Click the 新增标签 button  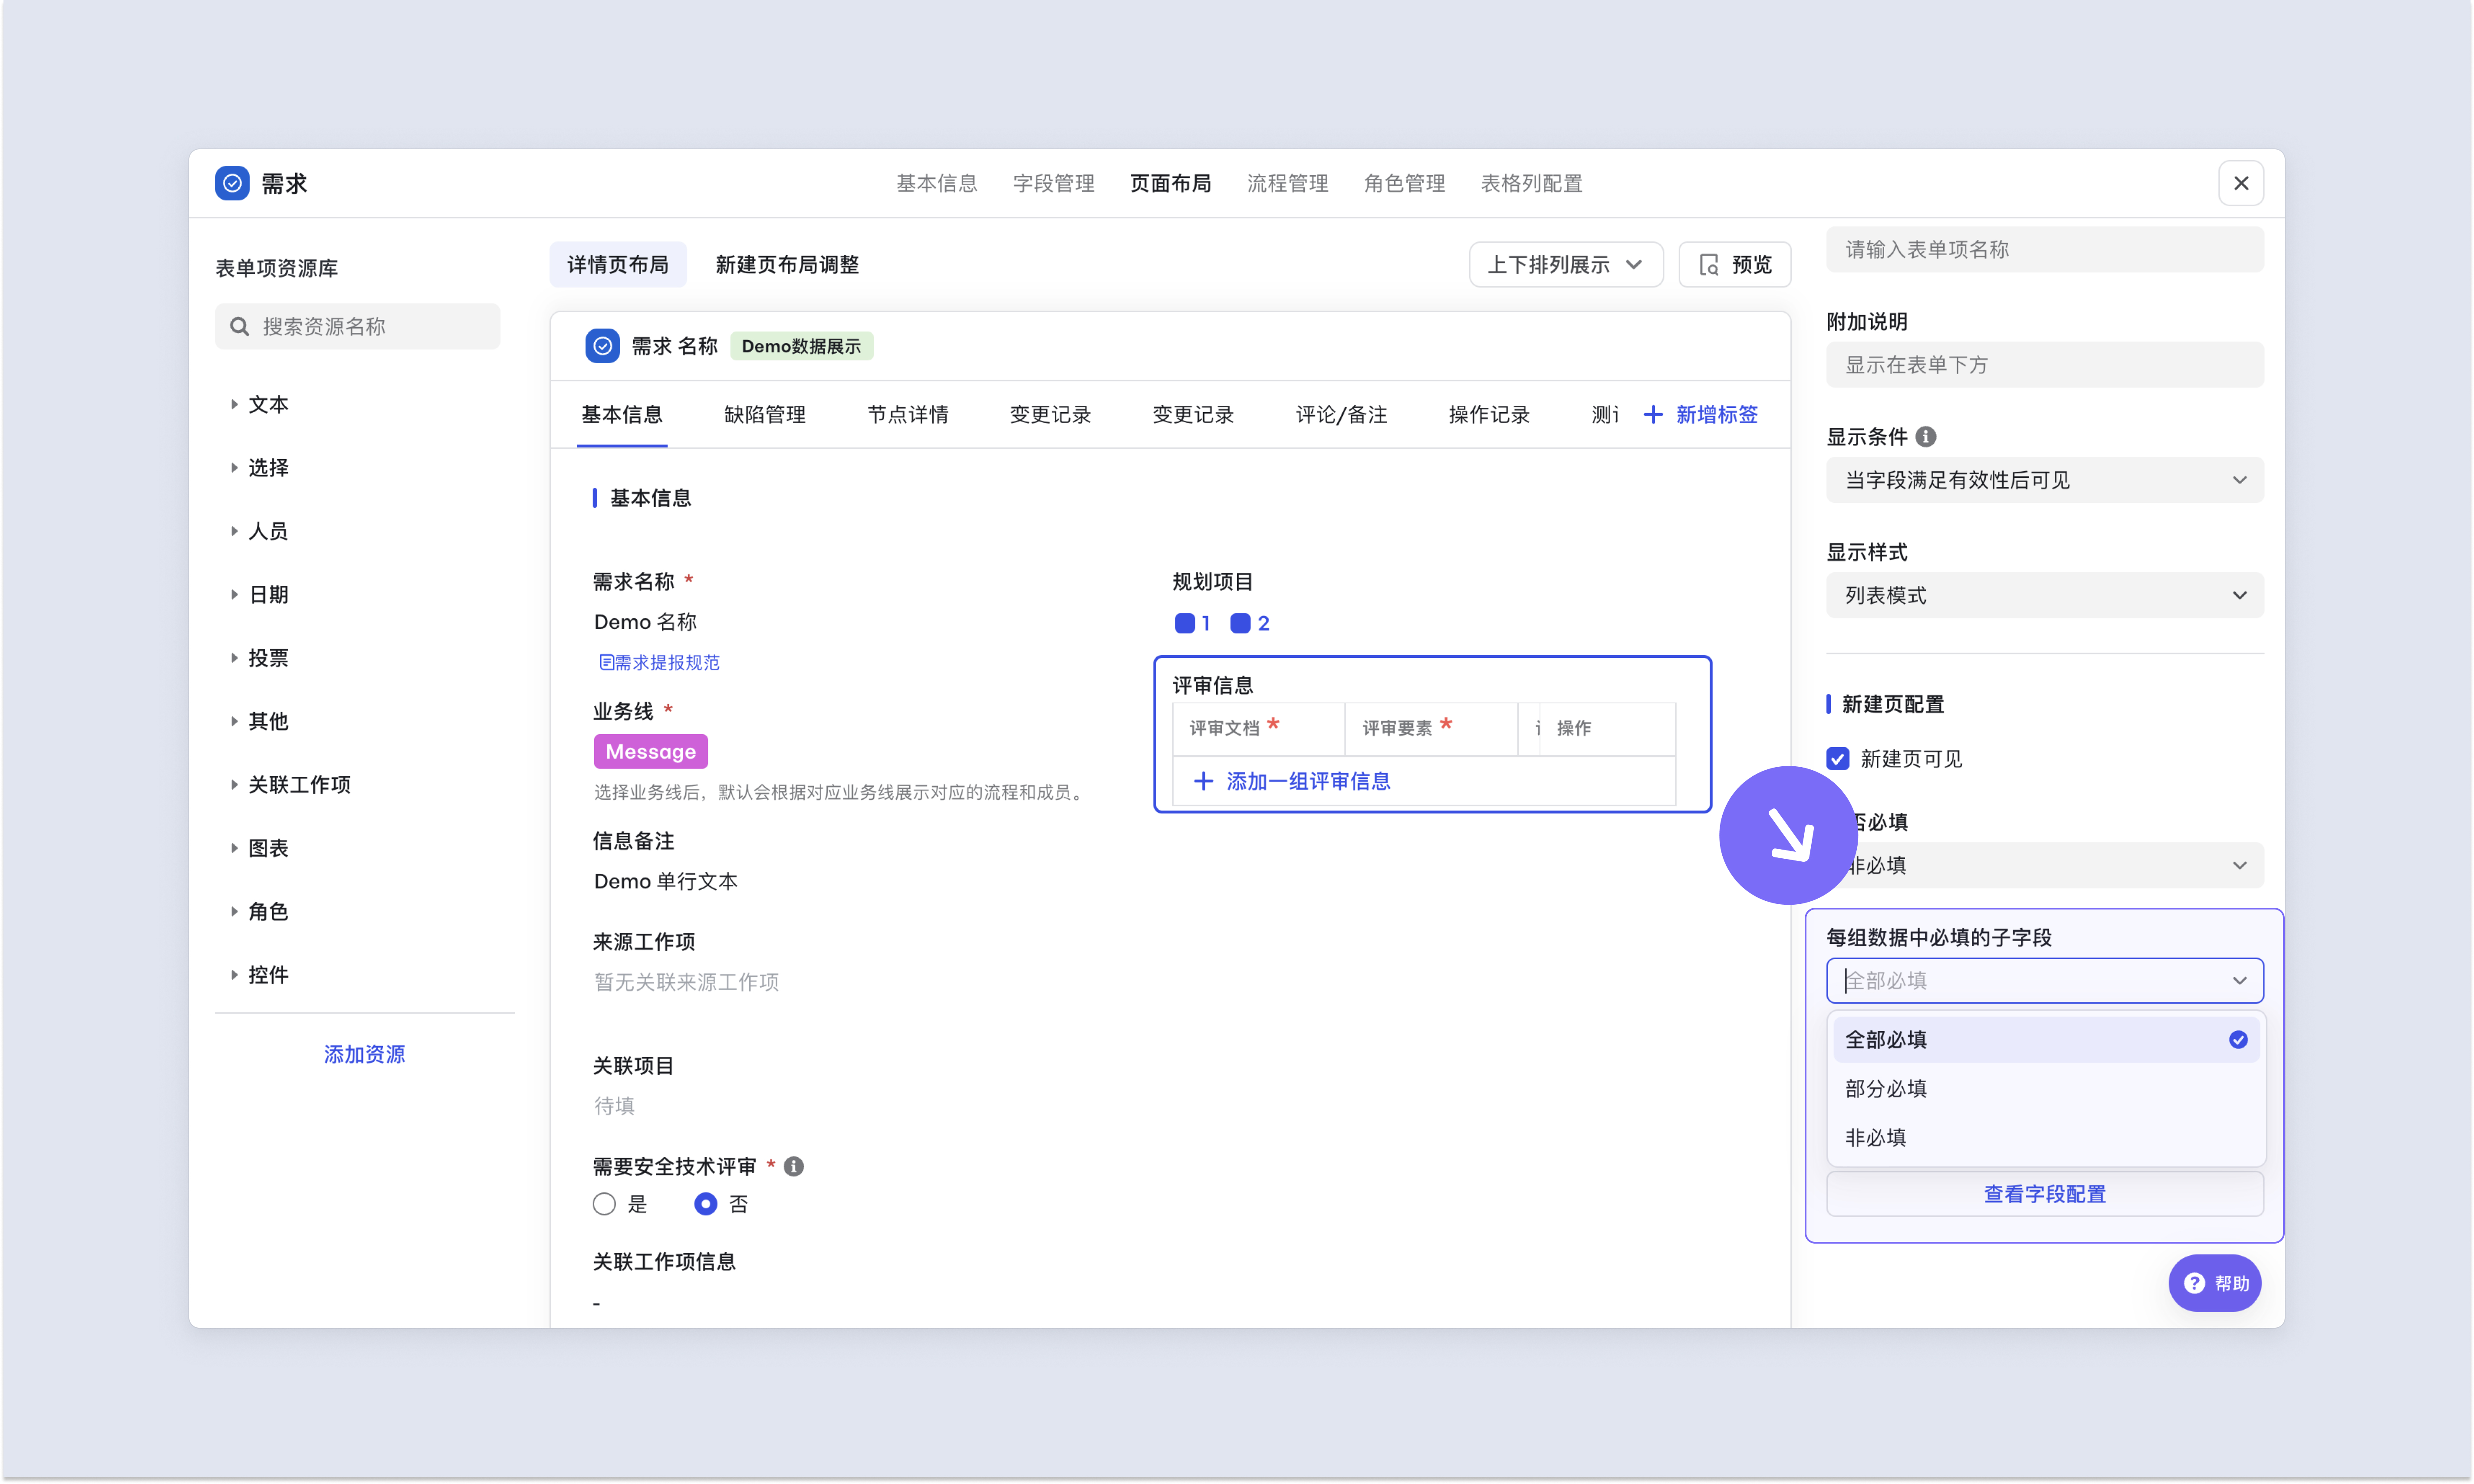1701,414
